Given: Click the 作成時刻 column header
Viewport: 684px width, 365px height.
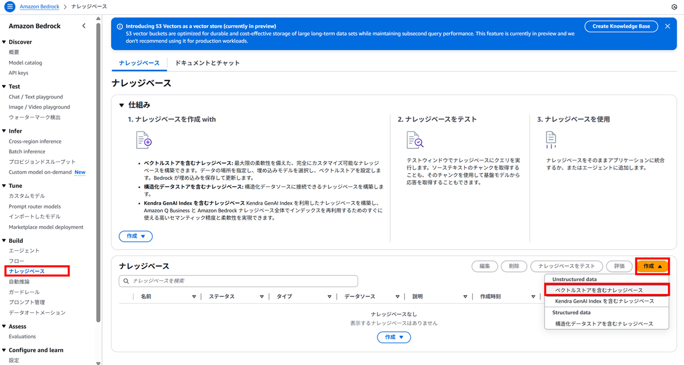Looking at the screenshot, I should (490, 297).
